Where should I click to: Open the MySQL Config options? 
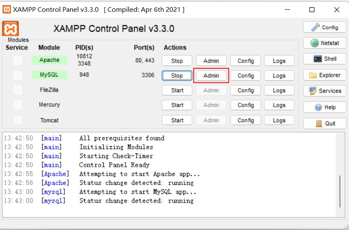245,76
